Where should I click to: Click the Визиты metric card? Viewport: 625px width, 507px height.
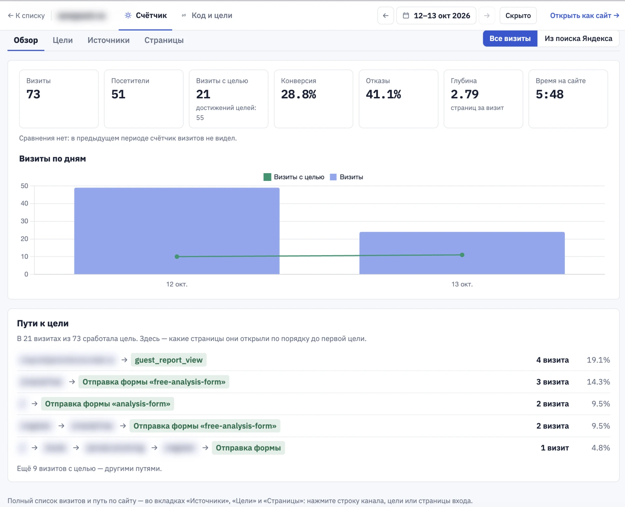[x=59, y=99]
